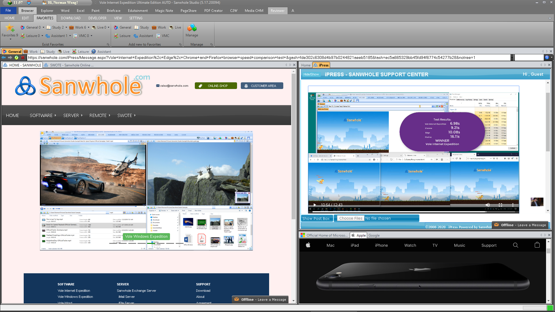Open search on the Apple website
The height and width of the screenshot is (312, 555).
pyautogui.click(x=515, y=245)
